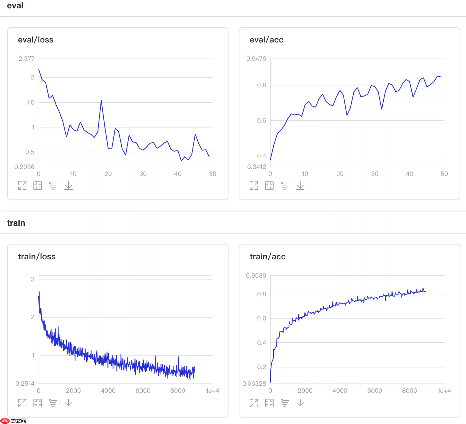Maximize the eval/loss chart
Screen dimensions: 466x424
point(22,186)
